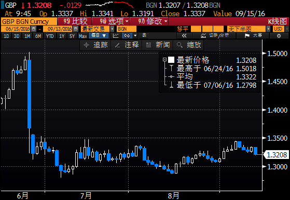Set range to 1M

tap(27, 36)
